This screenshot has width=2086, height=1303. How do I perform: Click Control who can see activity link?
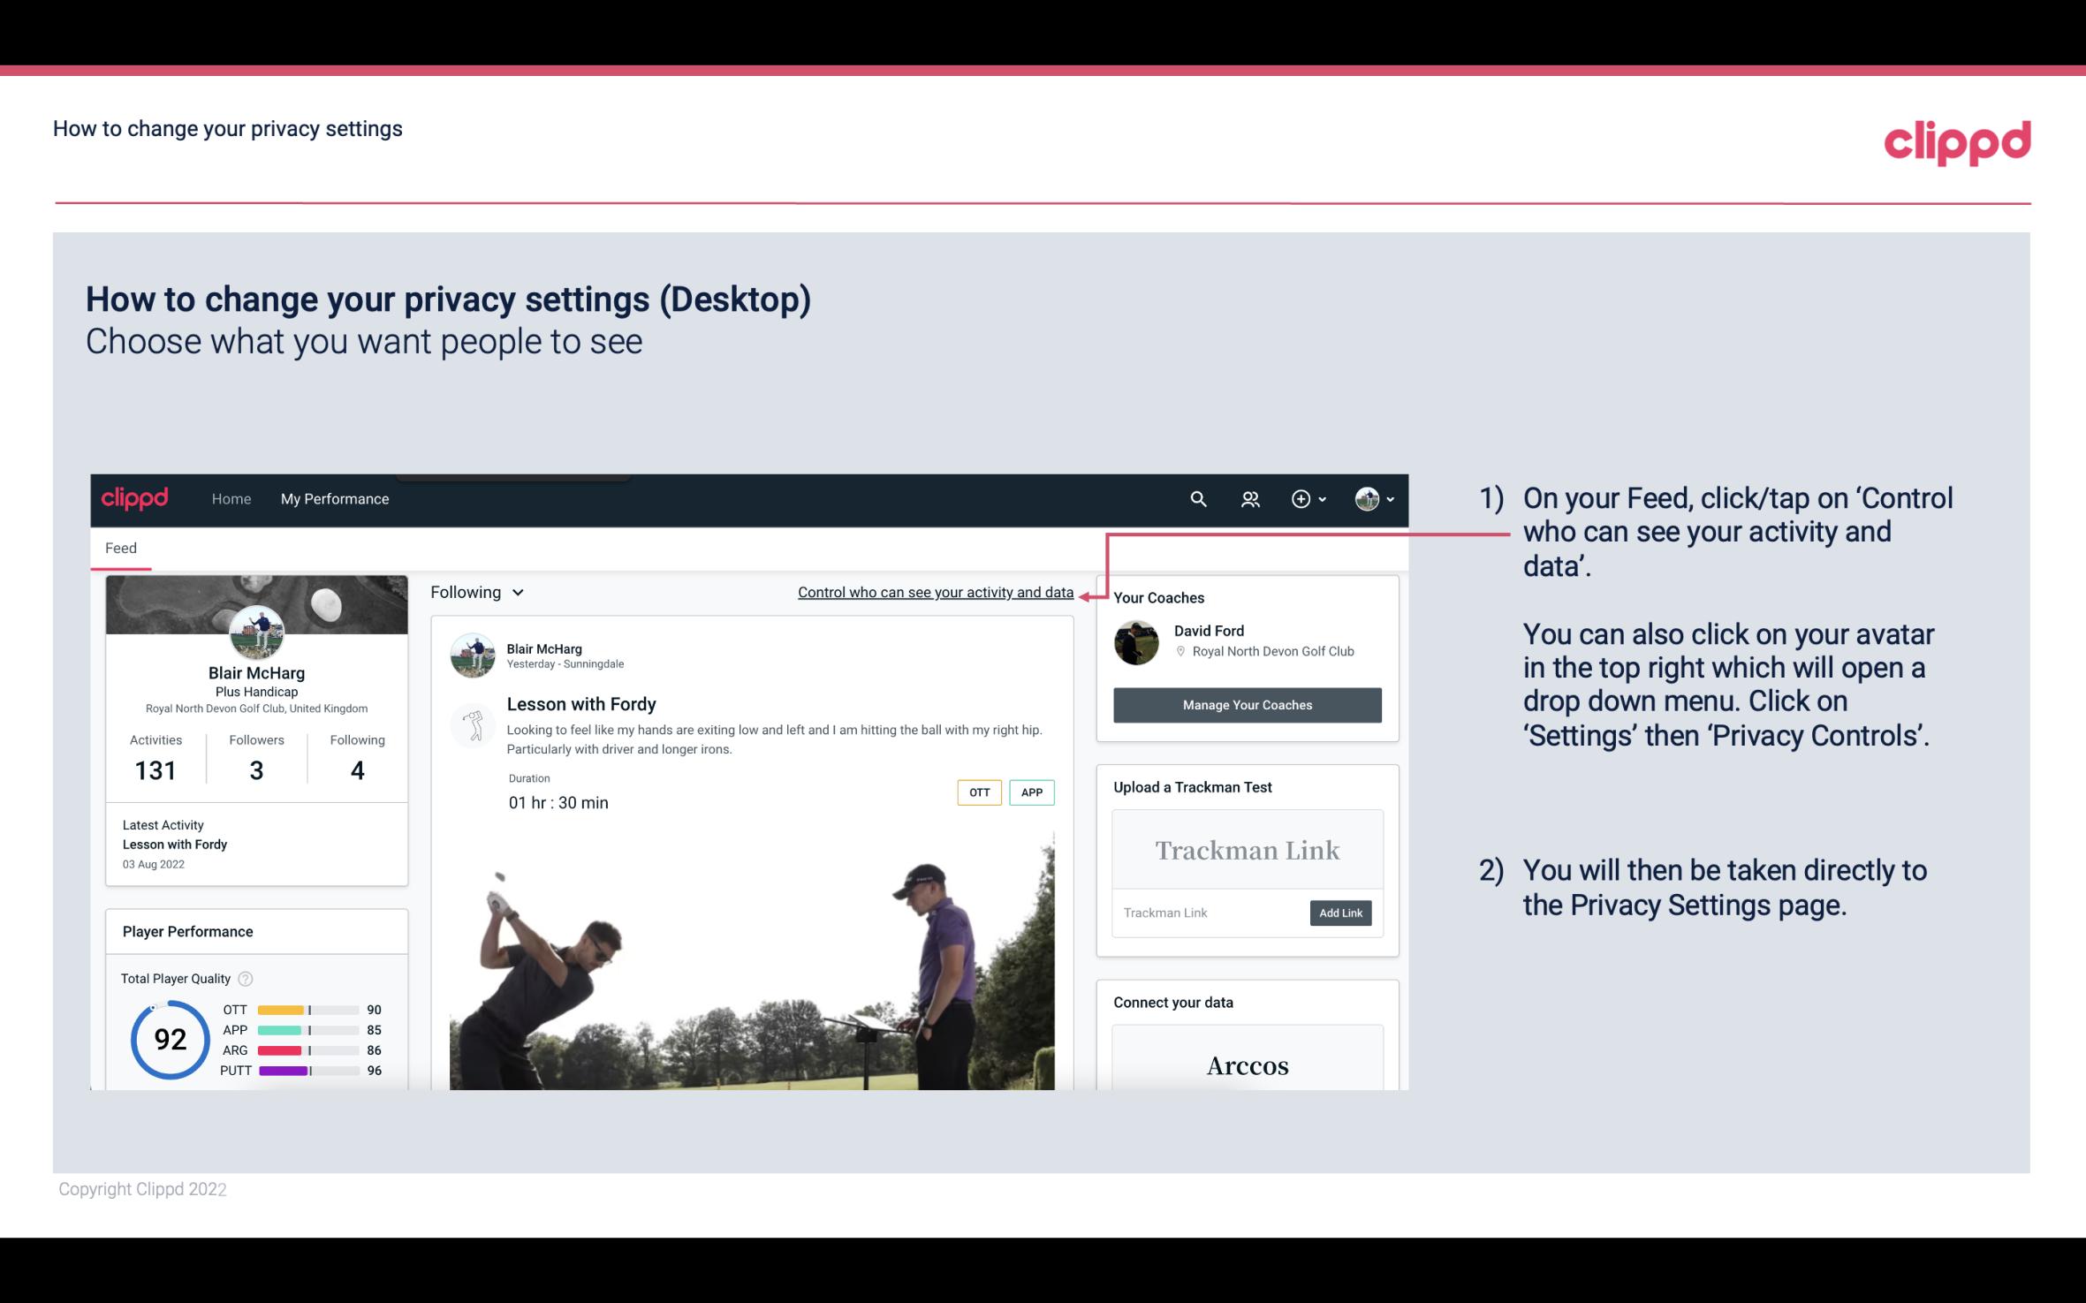click(935, 592)
